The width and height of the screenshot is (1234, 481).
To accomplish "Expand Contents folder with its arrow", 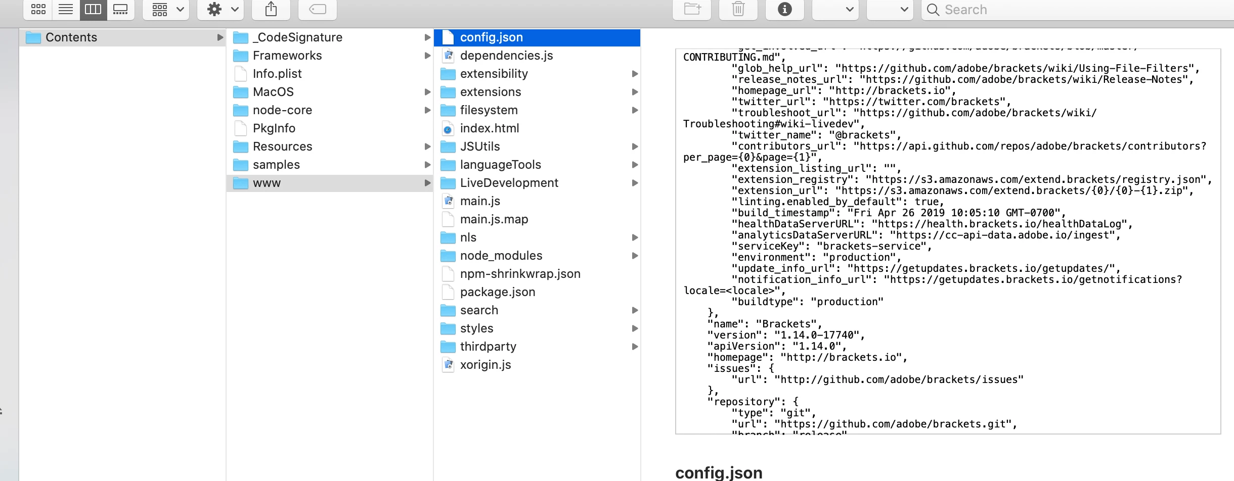I will [x=220, y=37].
